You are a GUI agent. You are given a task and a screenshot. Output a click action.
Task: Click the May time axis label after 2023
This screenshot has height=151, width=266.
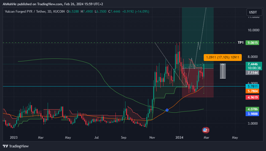click(68, 138)
